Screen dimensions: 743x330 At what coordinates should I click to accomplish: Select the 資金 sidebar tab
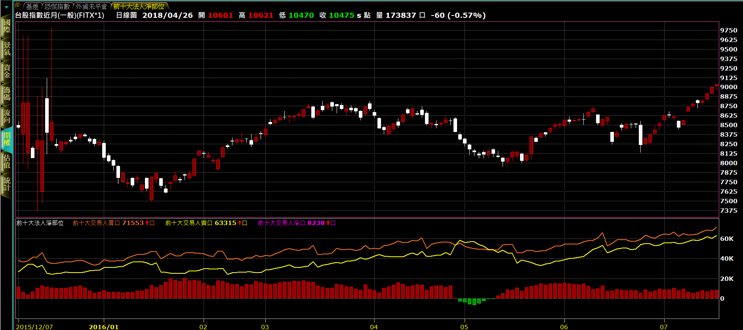click(7, 71)
